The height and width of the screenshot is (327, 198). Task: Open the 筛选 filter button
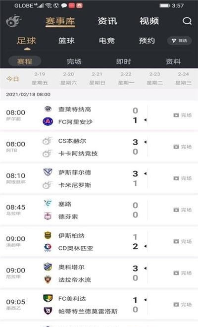[180, 41]
